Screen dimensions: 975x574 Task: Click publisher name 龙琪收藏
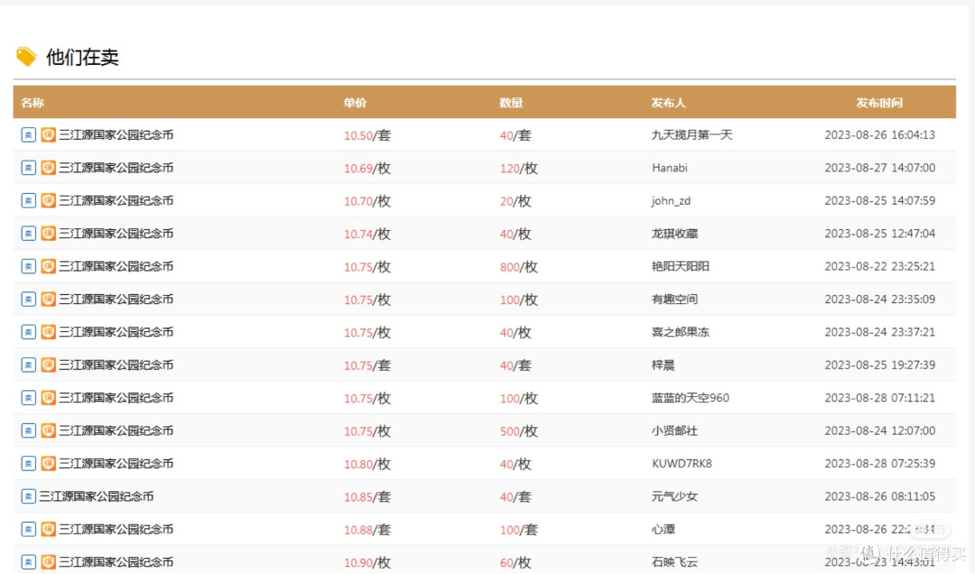click(x=674, y=234)
